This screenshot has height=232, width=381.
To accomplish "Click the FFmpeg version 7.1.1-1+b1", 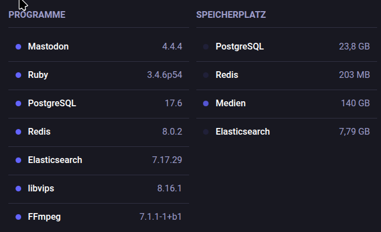I will tap(161, 217).
